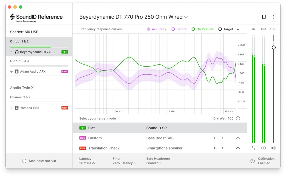The height and width of the screenshot is (177, 286).
Task: Click the Safe Headroom Enabled control
Action: click(154, 163)
